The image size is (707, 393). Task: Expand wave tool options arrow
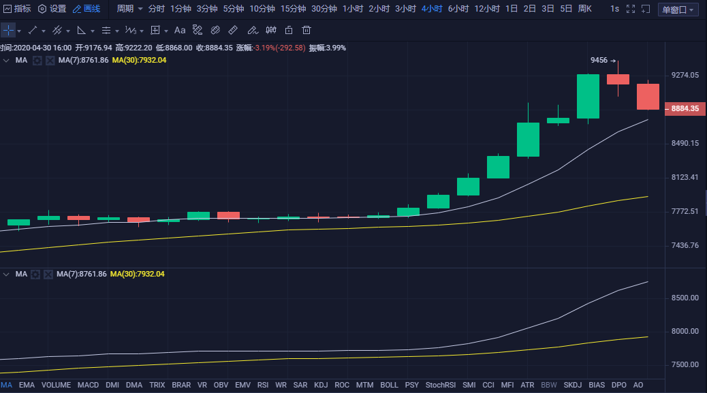(142, 31)
